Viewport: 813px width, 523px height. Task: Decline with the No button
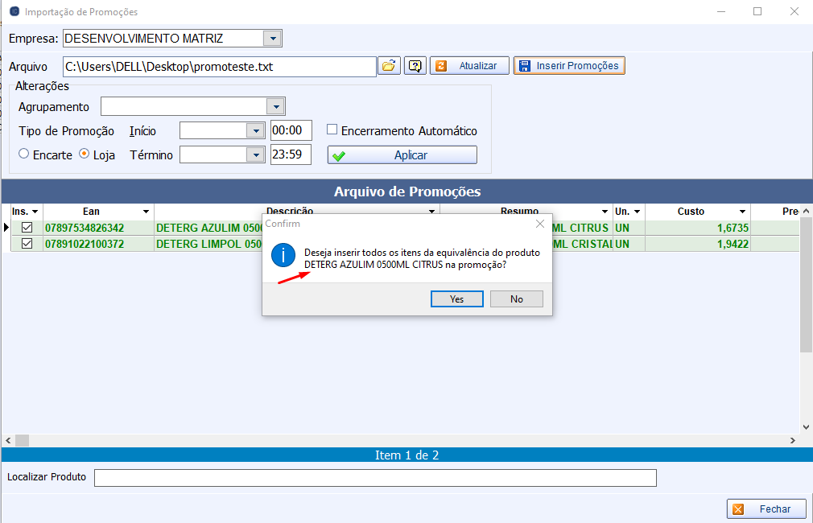point(516,299)
